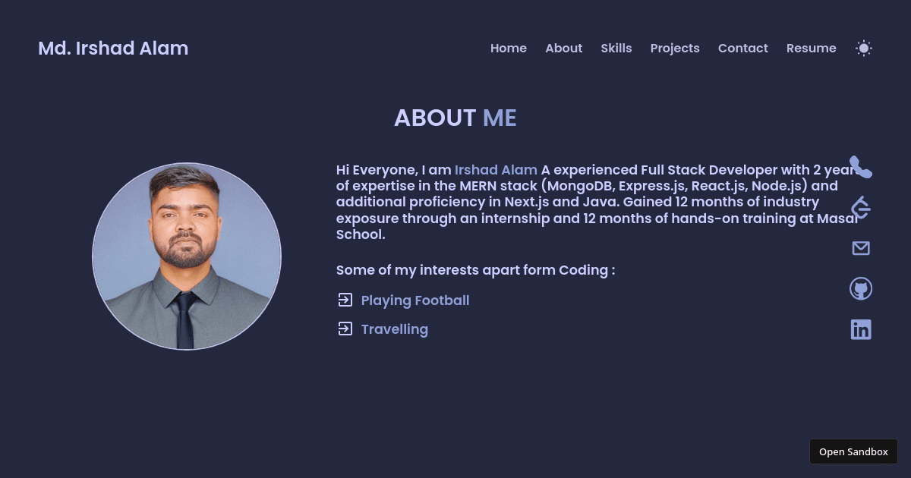Open the Projects navigation item

click(675, 48)
